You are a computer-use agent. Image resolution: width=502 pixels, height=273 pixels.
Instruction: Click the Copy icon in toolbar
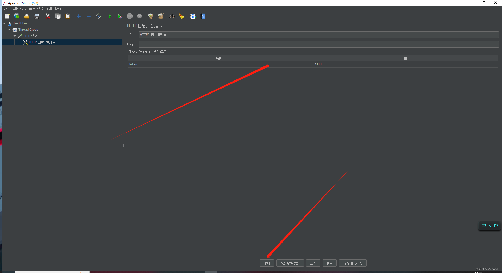click(x=58, y=16)
